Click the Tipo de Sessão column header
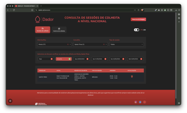The width and height of the screenshot is (187, 113). (97, 70)
